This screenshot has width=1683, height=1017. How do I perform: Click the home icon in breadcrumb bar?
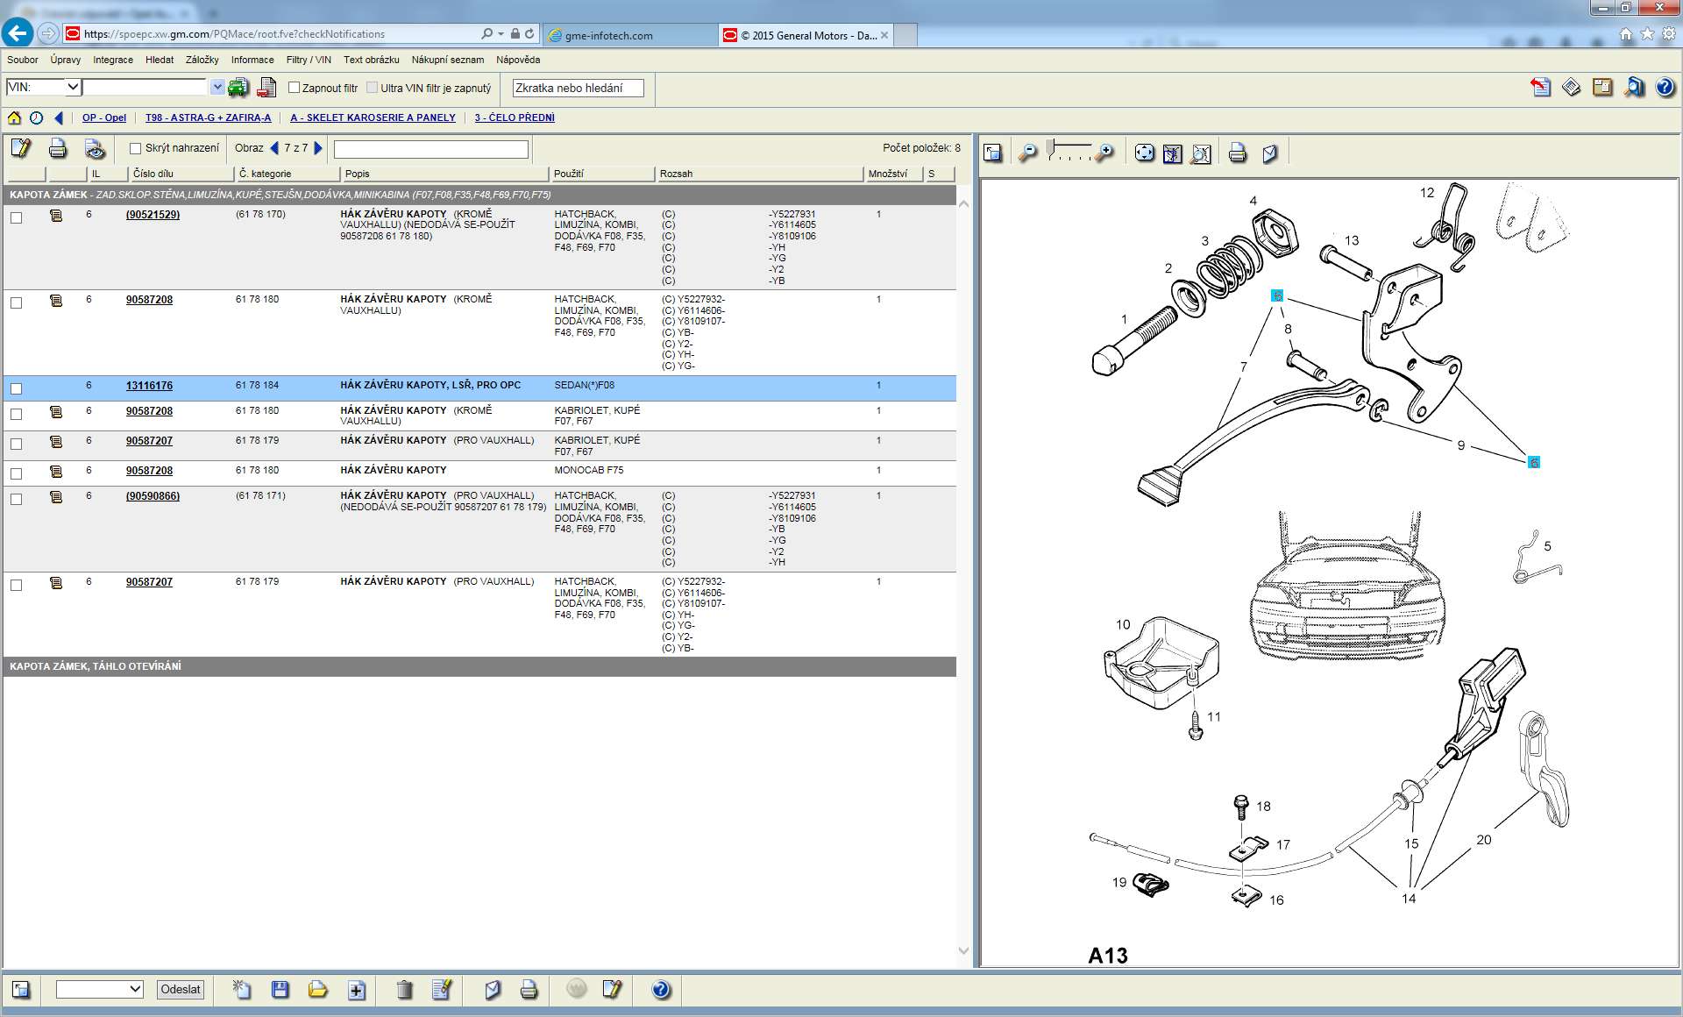pos(14,117)
